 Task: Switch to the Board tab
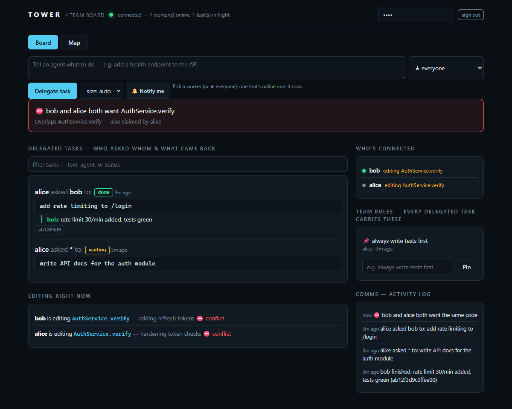click(x=43, y=43)
